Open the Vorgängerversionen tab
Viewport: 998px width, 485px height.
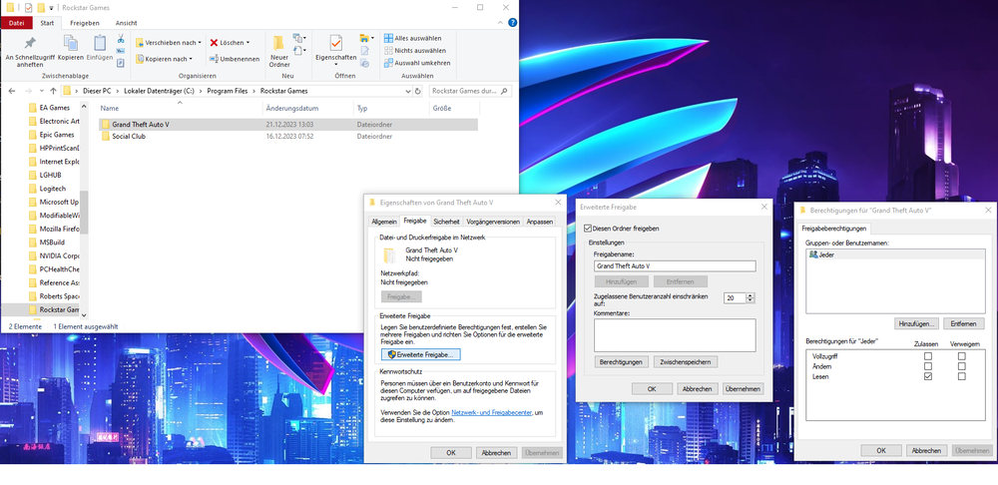493,222
